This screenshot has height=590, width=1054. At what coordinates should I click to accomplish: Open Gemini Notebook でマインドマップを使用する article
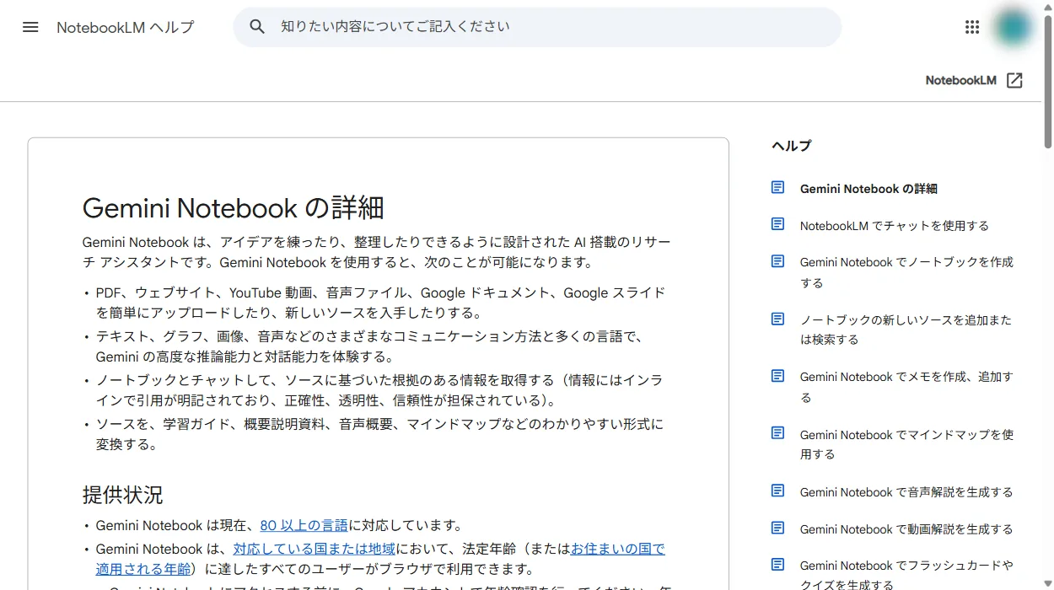(x=906, y=444)
